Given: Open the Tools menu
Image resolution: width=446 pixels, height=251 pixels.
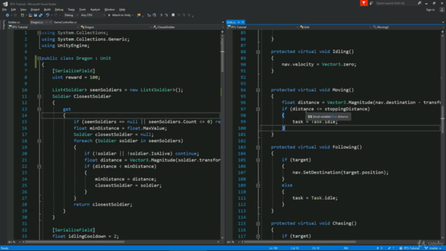Looking at the screenshot, I should point(82,10).
